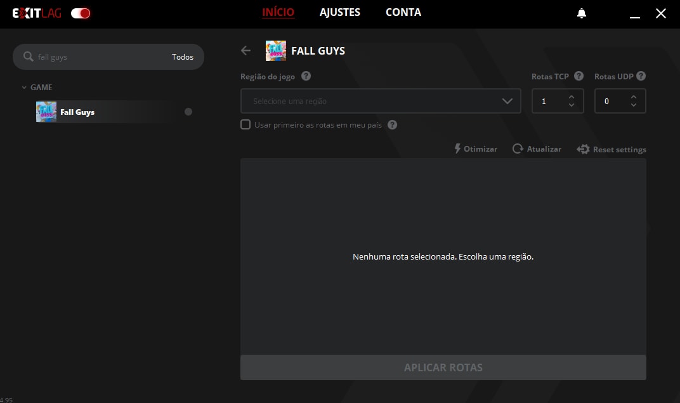The width and height of the screenshot is (680, 403).
Task: Open the CONTA tab
Action: (403, 13)
